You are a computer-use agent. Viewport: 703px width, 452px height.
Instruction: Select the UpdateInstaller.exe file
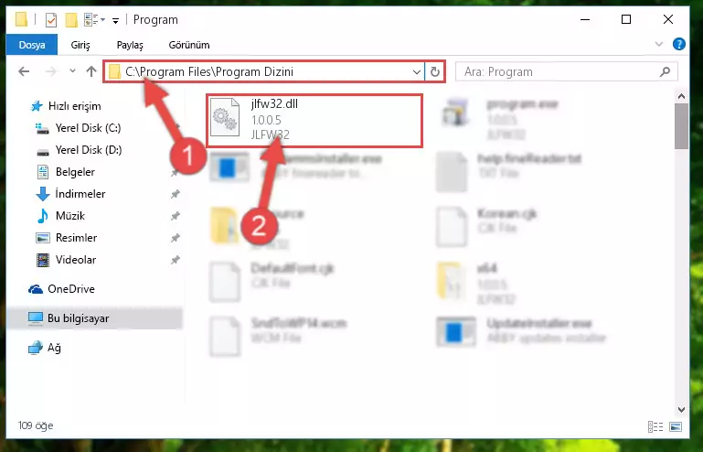[521, 332]
